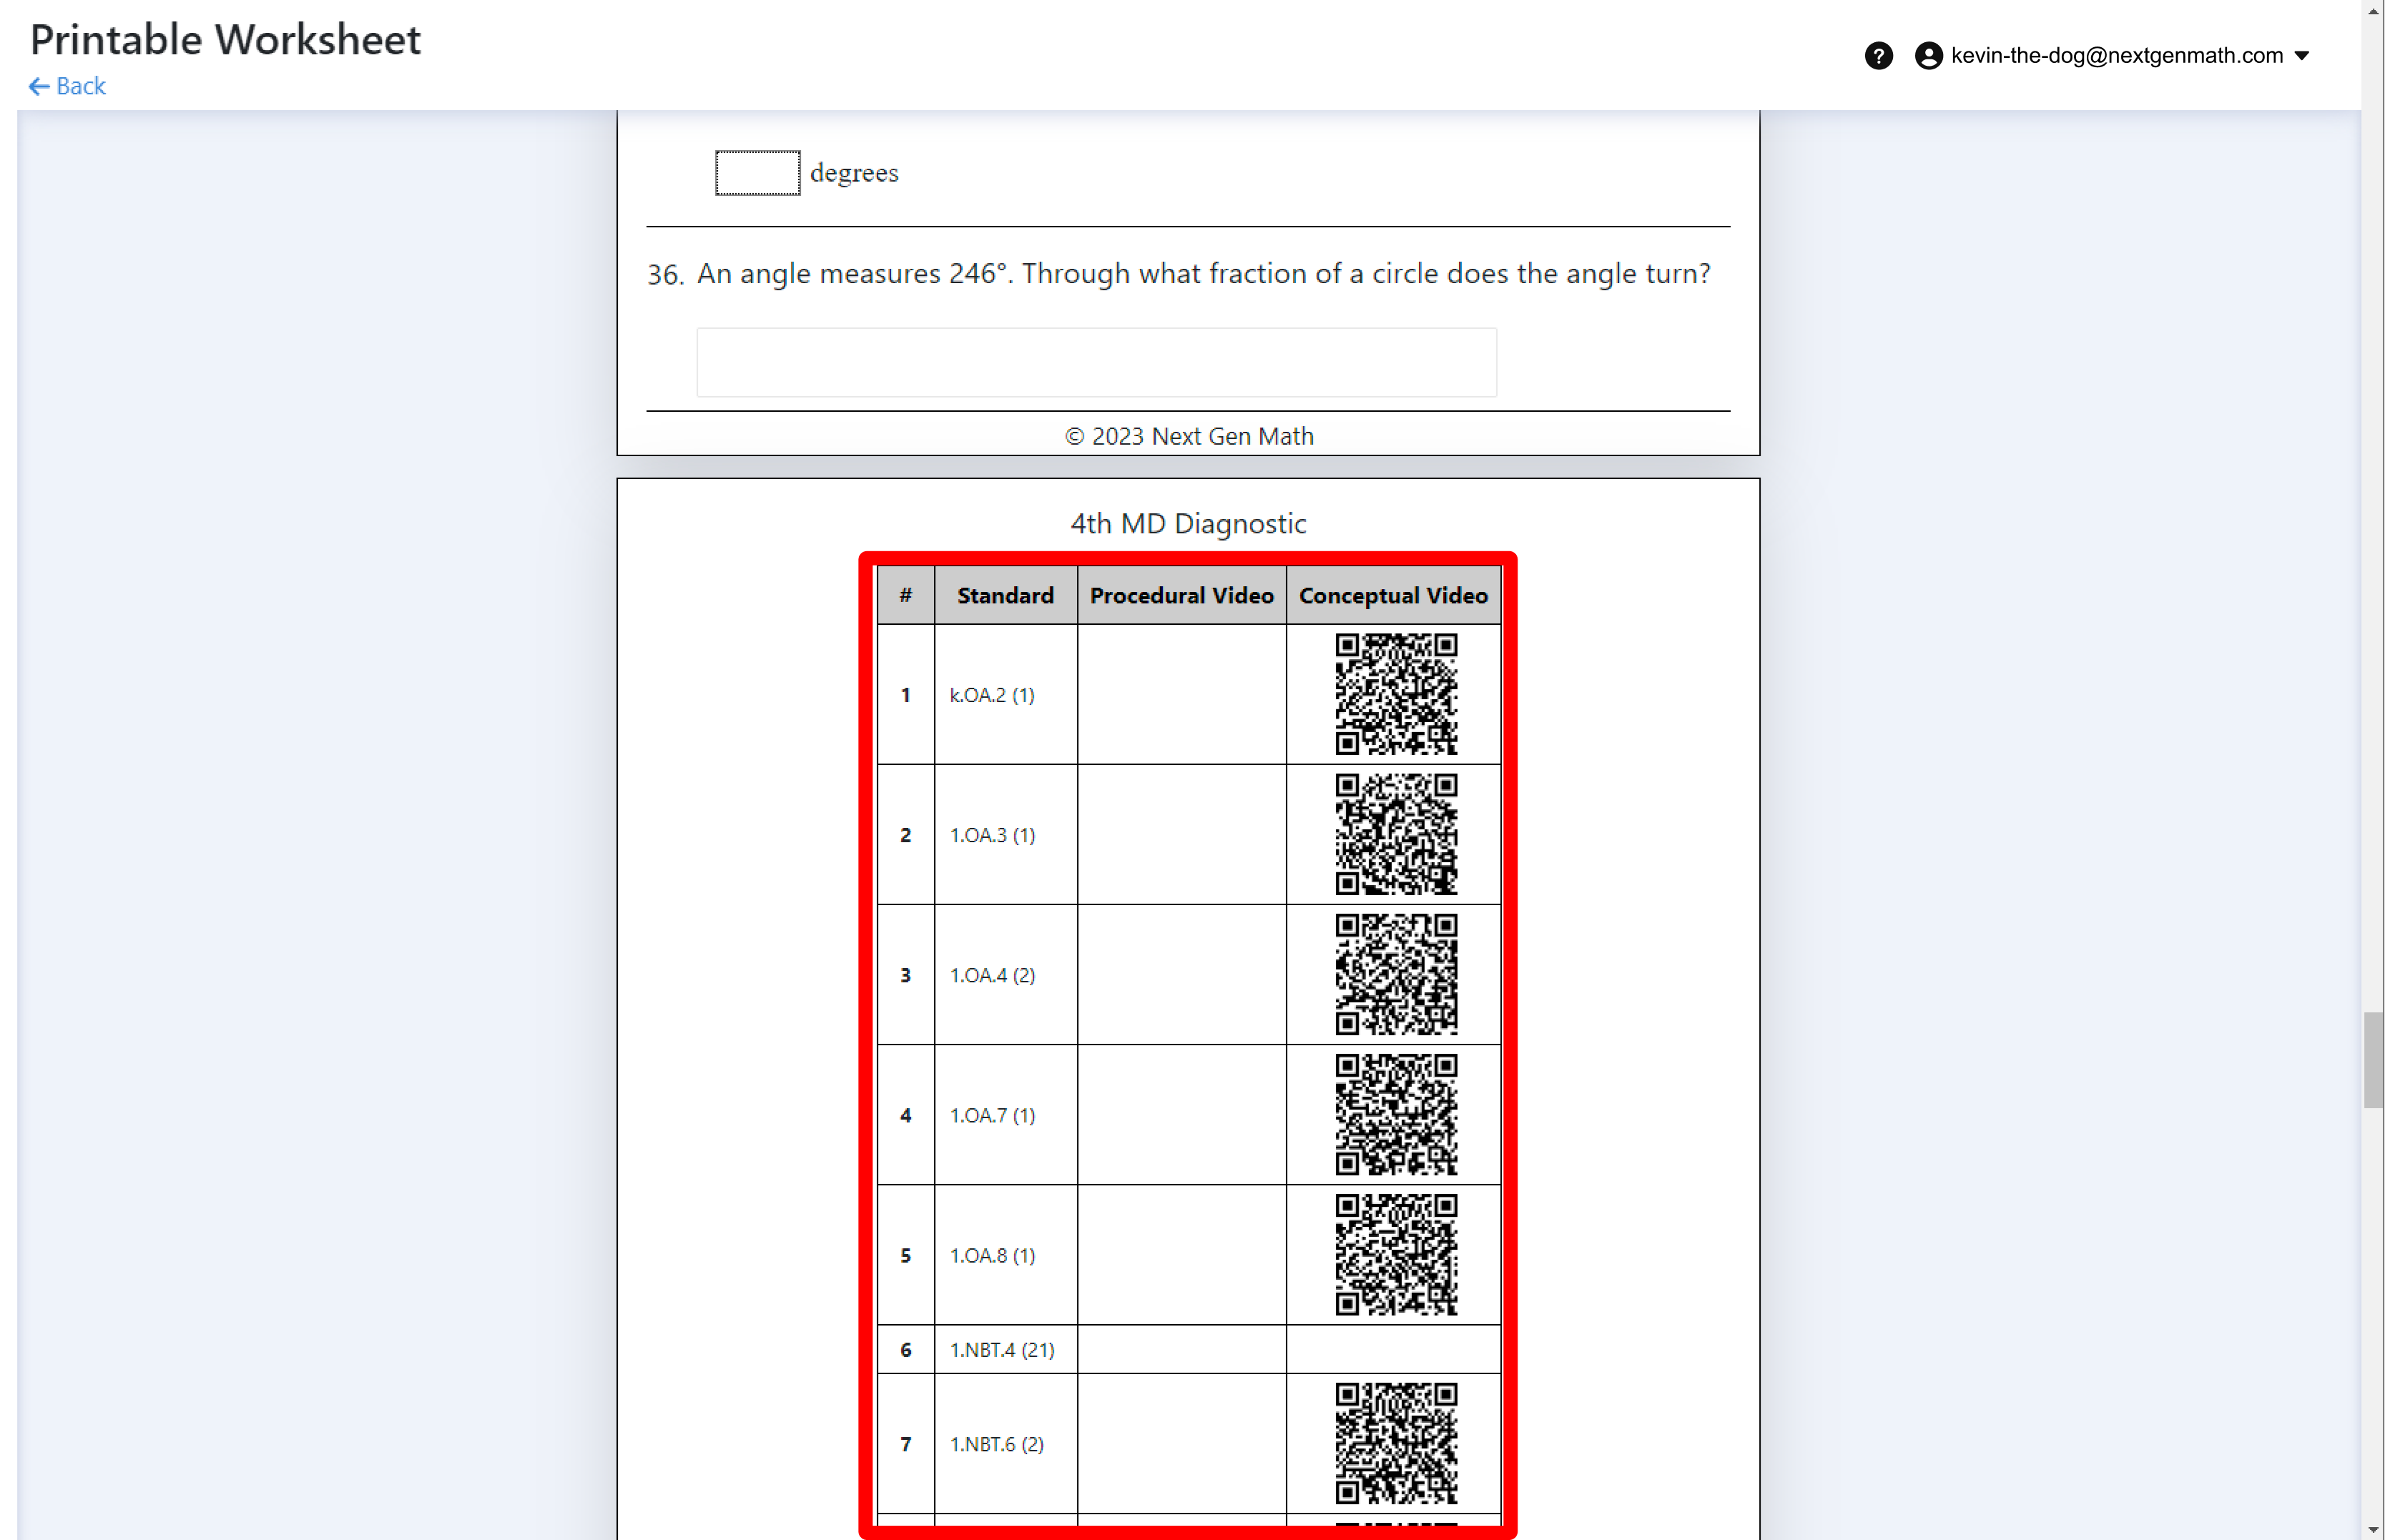Click the Procedural Video column header
This screenshot has width=2385, height=1540.
[x=1181, y=595]
